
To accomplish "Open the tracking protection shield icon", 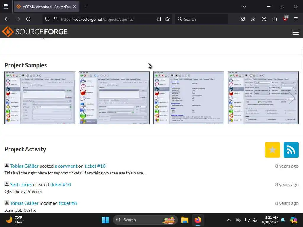I will tap(47, 19).
